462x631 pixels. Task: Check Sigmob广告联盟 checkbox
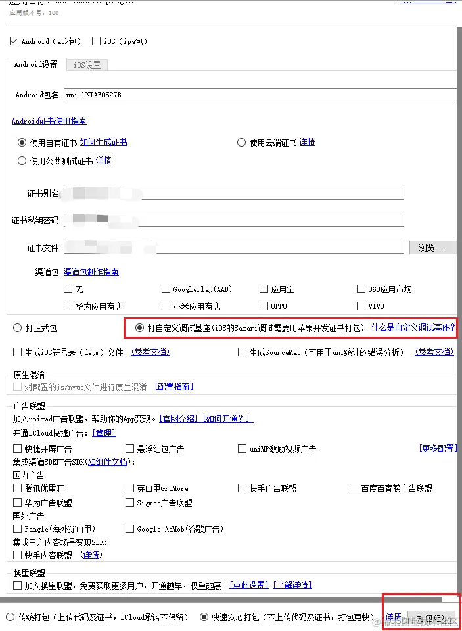129,503
